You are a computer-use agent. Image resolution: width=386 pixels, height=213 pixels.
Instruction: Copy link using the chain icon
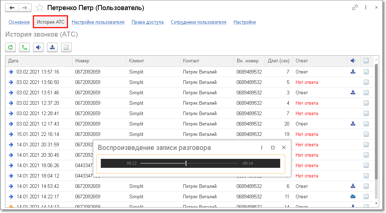tap(355, 8)
